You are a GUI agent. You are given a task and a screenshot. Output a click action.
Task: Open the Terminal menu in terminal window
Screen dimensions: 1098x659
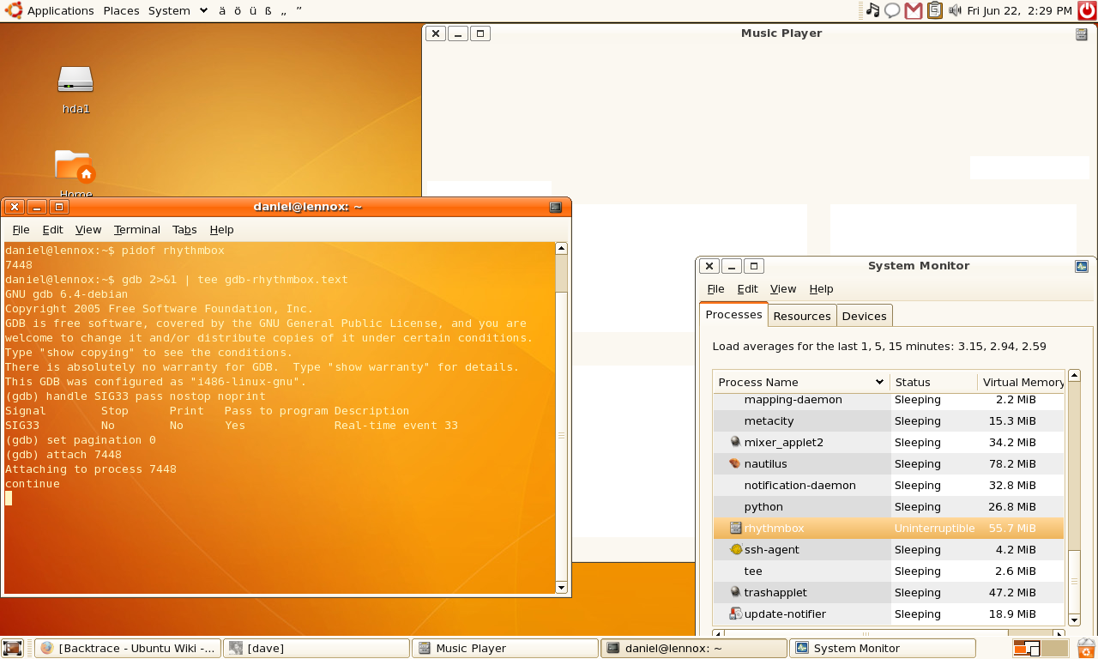pos(136,229)
